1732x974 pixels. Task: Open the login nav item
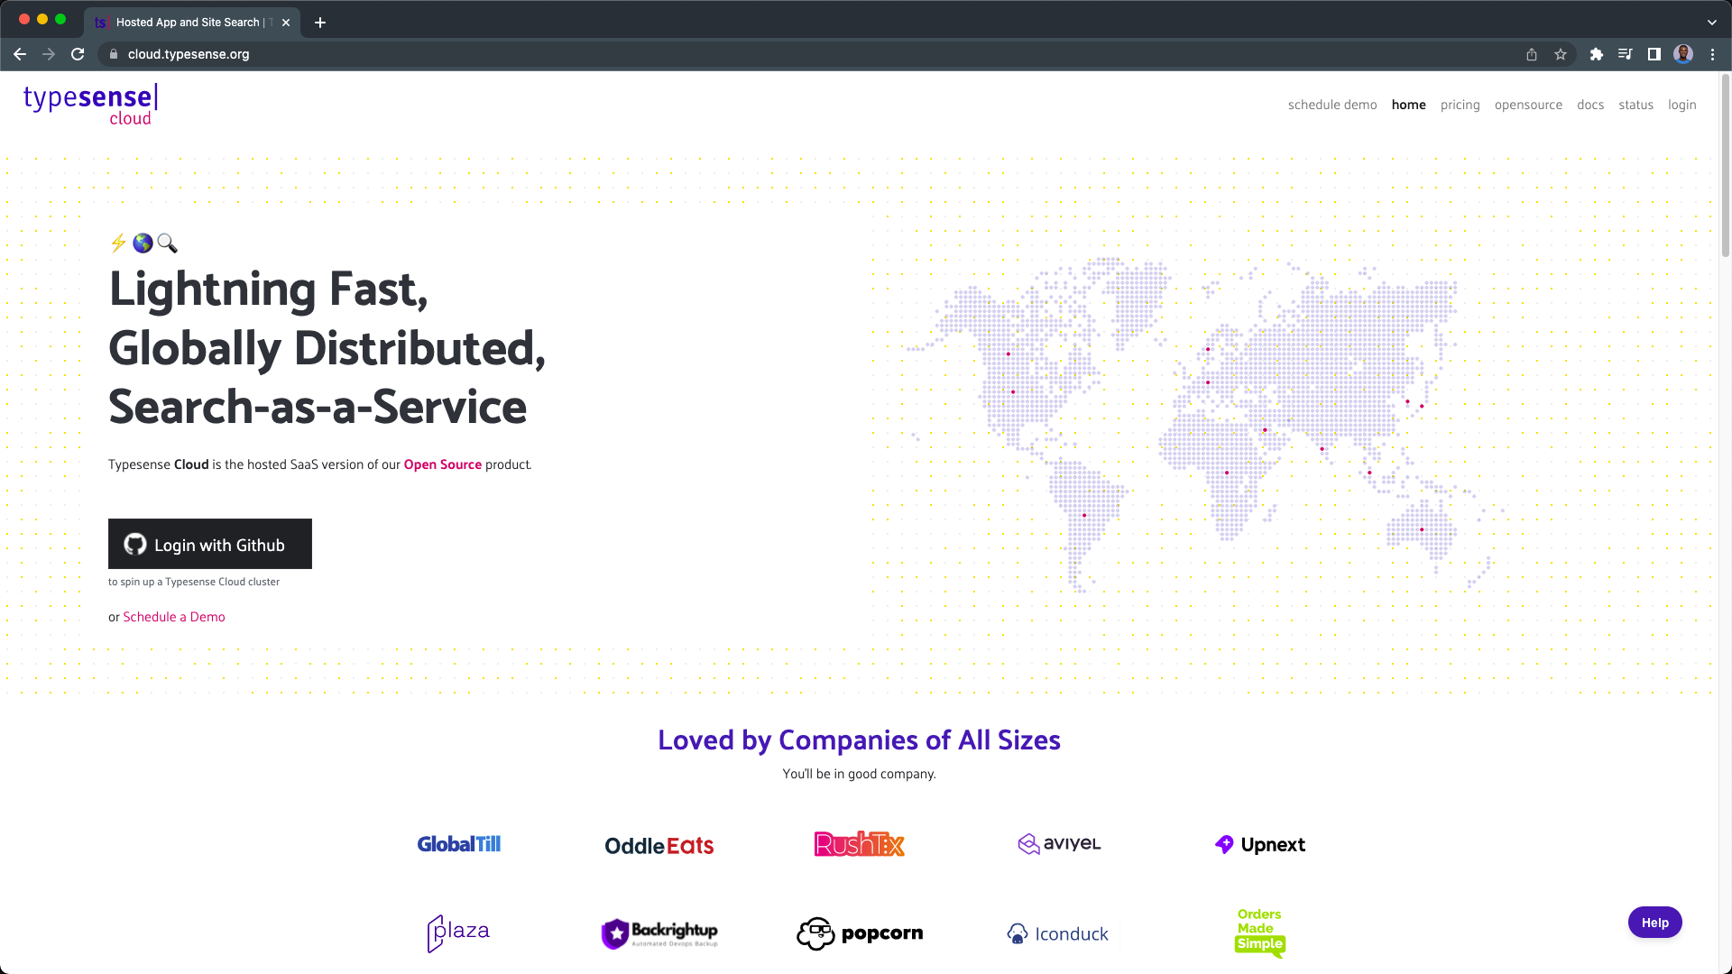tap(1681, 105)
